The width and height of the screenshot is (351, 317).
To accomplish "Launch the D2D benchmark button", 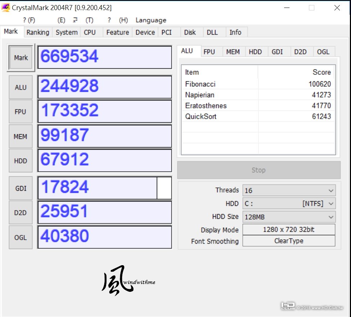I will [20, 213].
